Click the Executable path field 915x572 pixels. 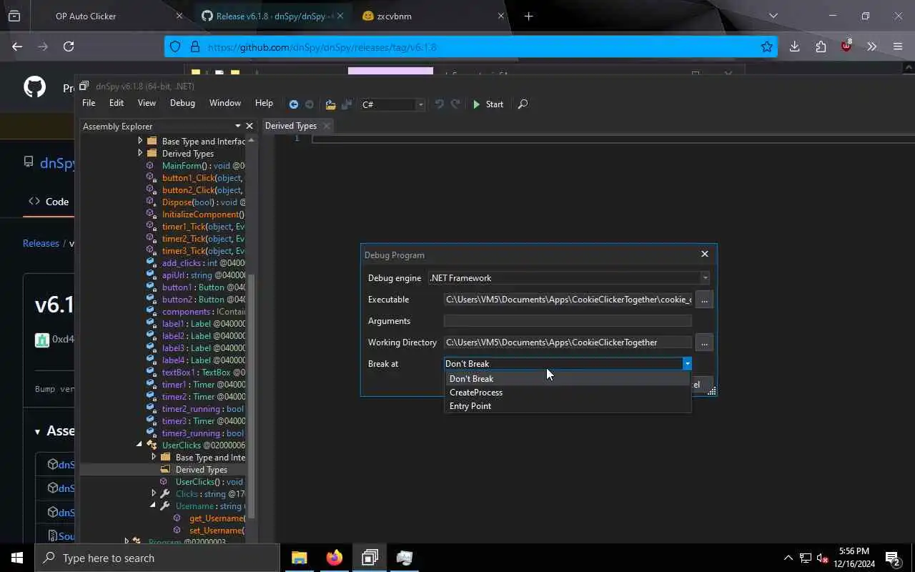click(x=568, y=300)
